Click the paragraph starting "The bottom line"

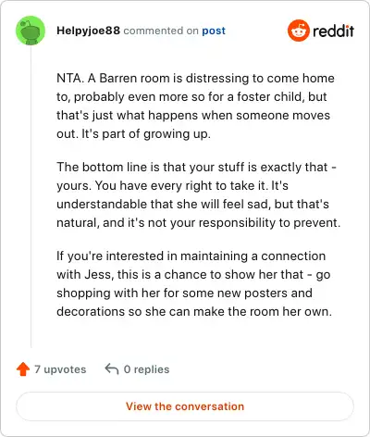click(x=198, y=194)
